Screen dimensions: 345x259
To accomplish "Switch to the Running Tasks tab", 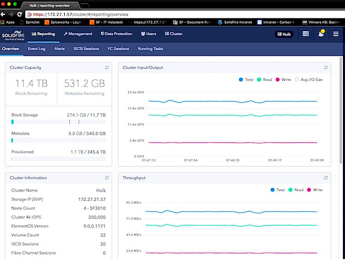I will [150, 49].
